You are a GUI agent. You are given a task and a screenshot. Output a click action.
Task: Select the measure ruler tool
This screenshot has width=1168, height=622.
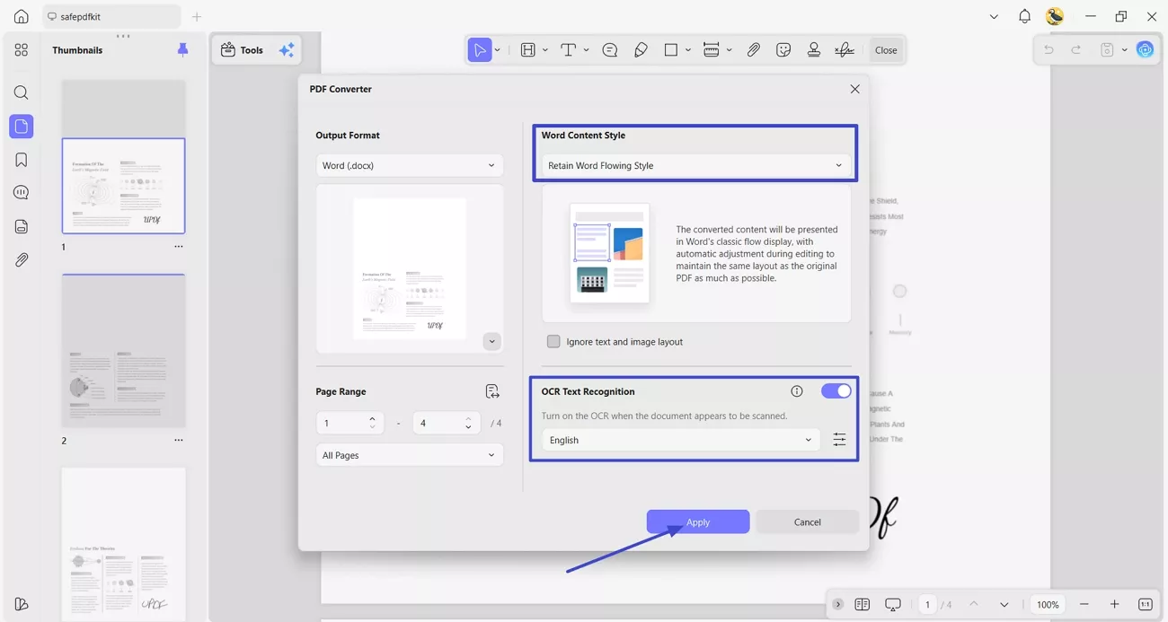tap(712, 50)
